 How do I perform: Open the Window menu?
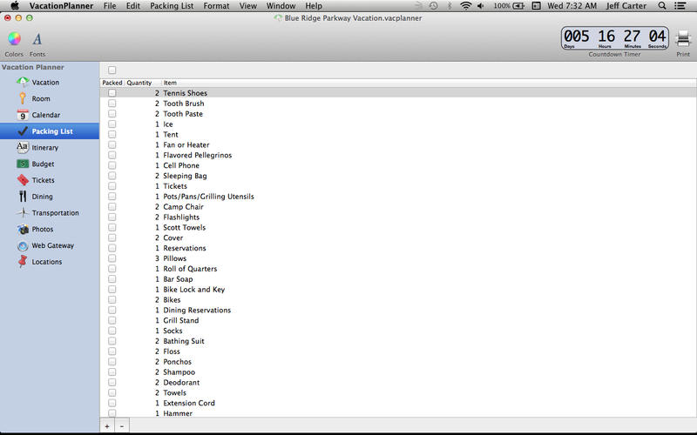pyautogui.click(x=281, y=6)
